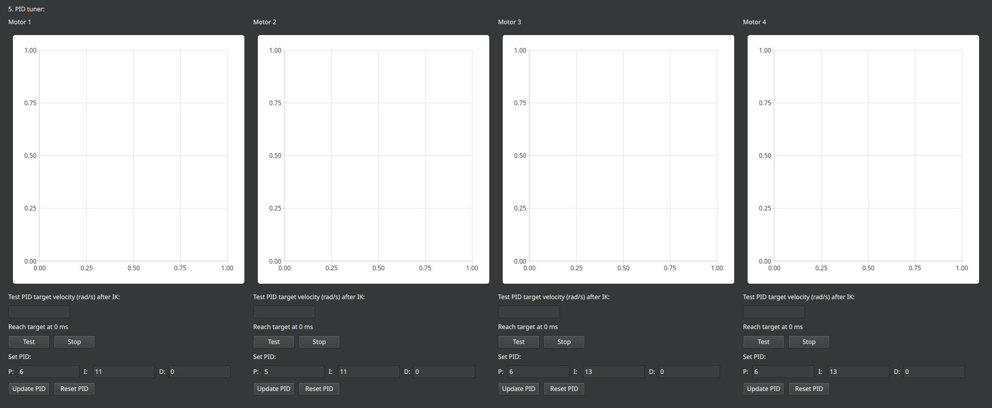992x408 pixels.
Task: Click the Motor 3 Test button
Action: point(519,342)
